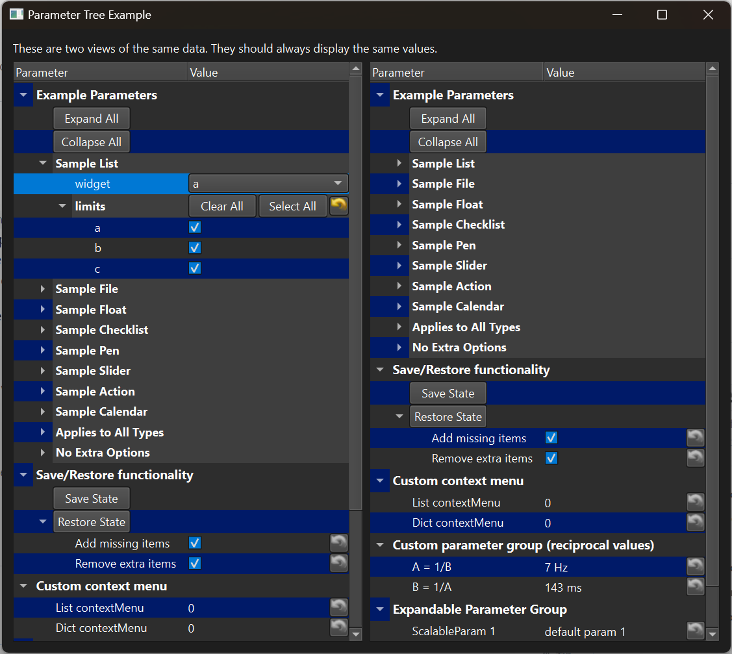Expand "Sample Slider" in the right tree
Viewport: 732px width, 654px height.
[x=399, y=265]
